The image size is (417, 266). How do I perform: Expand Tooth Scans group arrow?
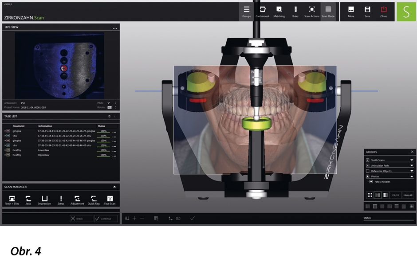coord(412,160)
